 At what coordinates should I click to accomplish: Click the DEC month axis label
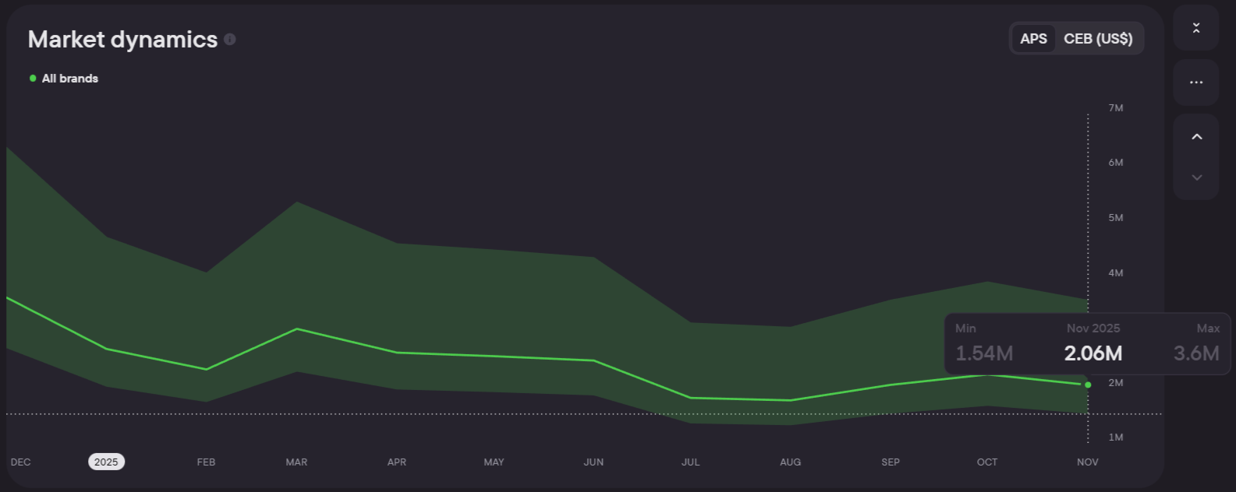point(21,462)
